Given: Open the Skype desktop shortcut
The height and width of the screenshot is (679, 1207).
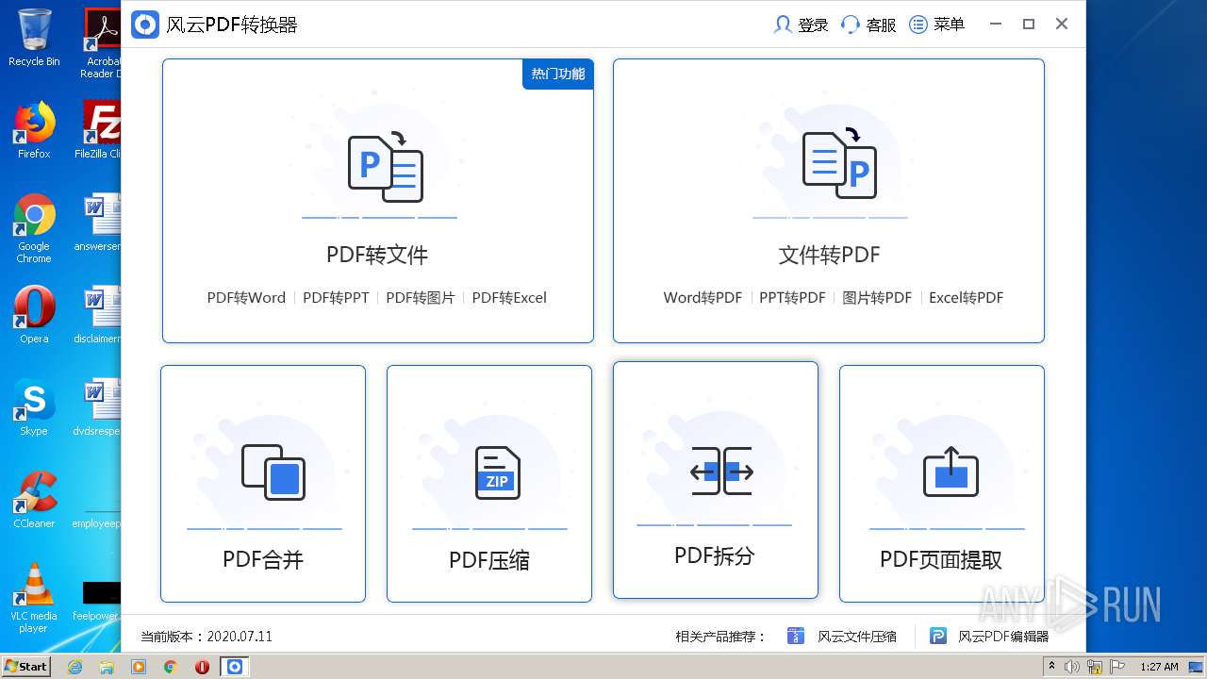Looking at the screenshot, I should point(34,407).
